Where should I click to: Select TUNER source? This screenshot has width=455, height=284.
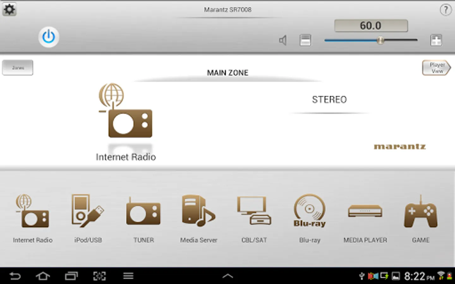click(x=143, y=219)
